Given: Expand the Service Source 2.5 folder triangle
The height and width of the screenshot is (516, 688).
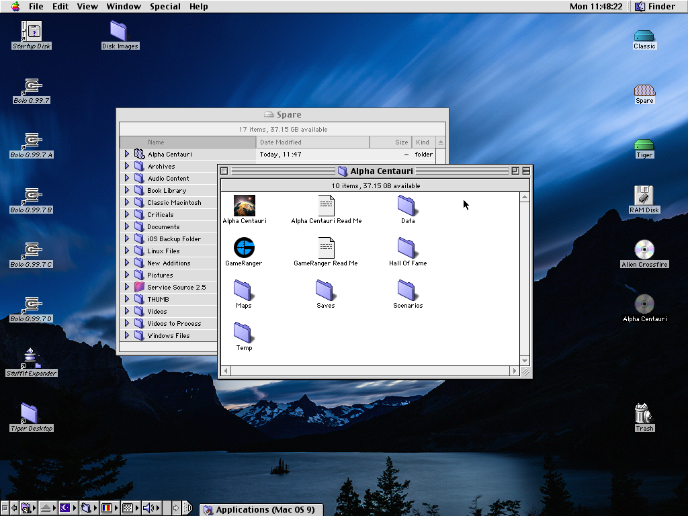Looking at the screenshot, I should pos(126,288).
